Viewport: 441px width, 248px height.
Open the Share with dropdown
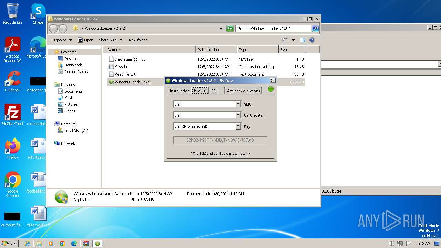(110, 40)
